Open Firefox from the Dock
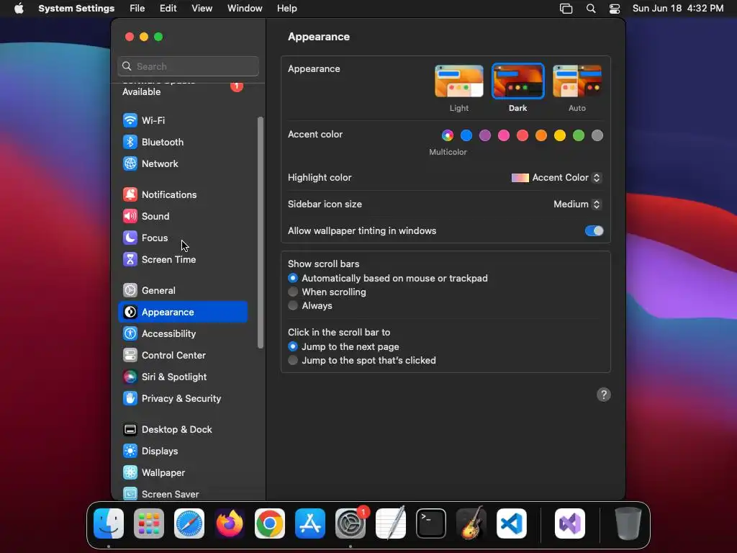 [x=230, y=523]
